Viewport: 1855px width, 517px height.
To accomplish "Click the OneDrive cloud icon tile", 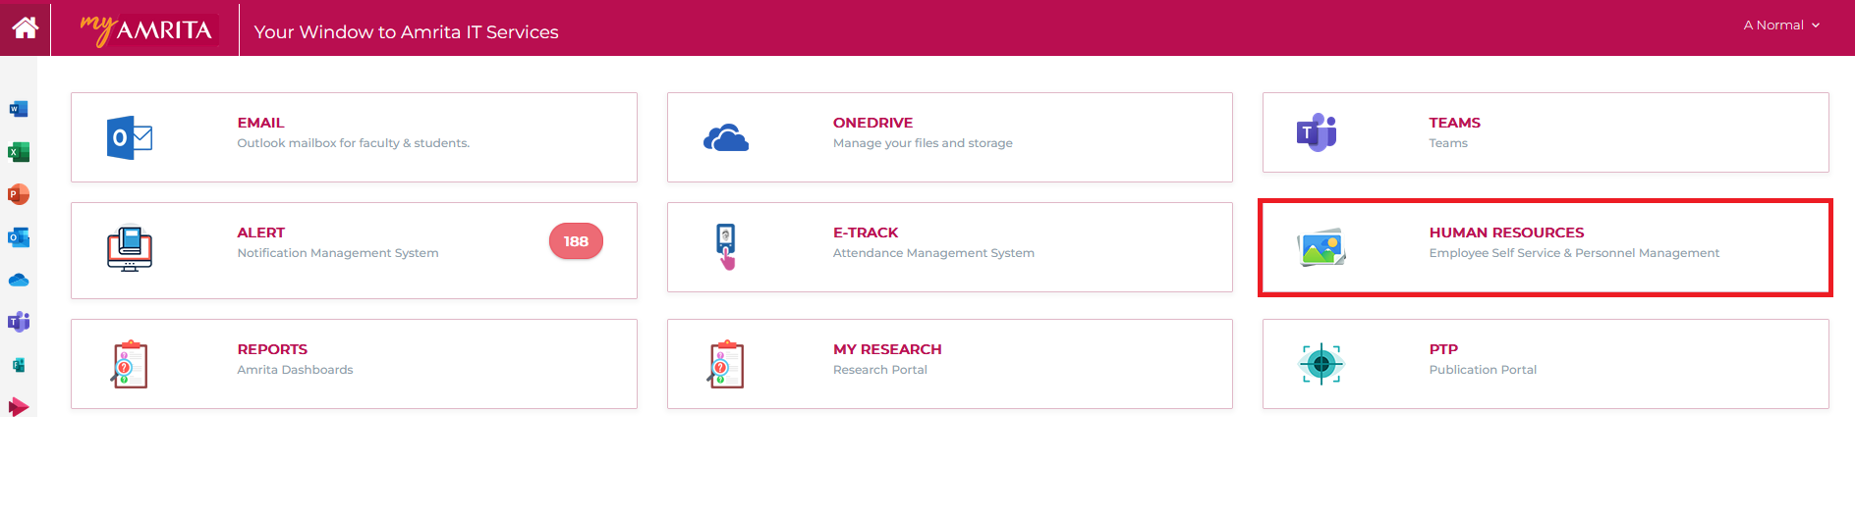I will pos(726,138).
